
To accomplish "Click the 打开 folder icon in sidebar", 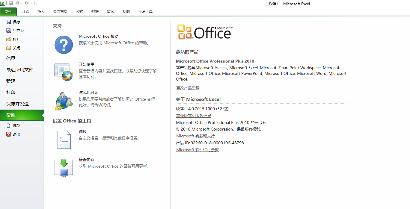I will click(x=9, y=39).
